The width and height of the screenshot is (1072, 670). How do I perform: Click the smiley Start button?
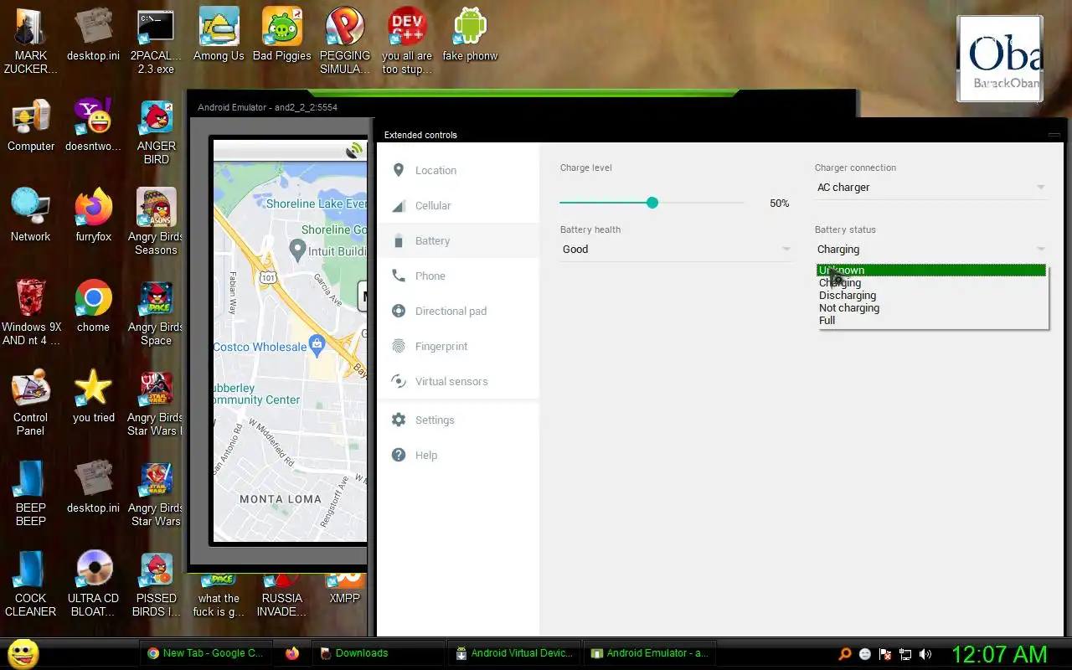[23, 653]
